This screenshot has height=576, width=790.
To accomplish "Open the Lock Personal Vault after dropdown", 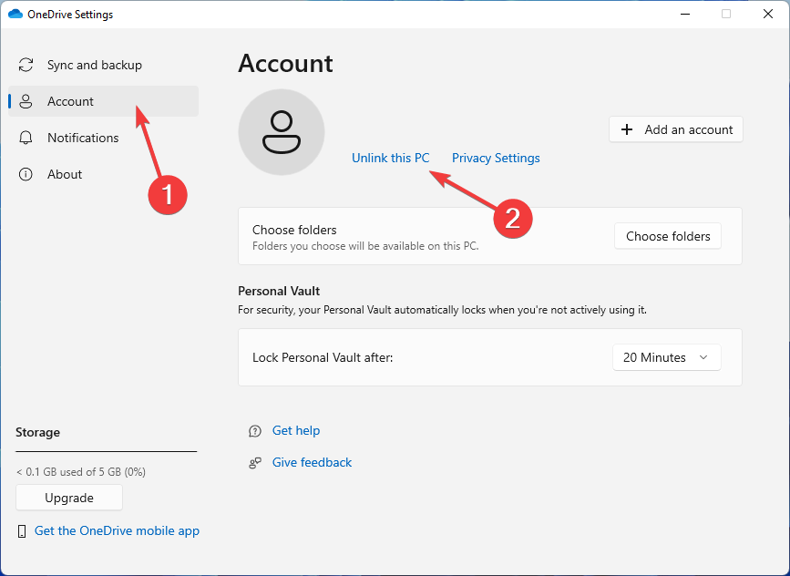I will (x=667, y=357).
